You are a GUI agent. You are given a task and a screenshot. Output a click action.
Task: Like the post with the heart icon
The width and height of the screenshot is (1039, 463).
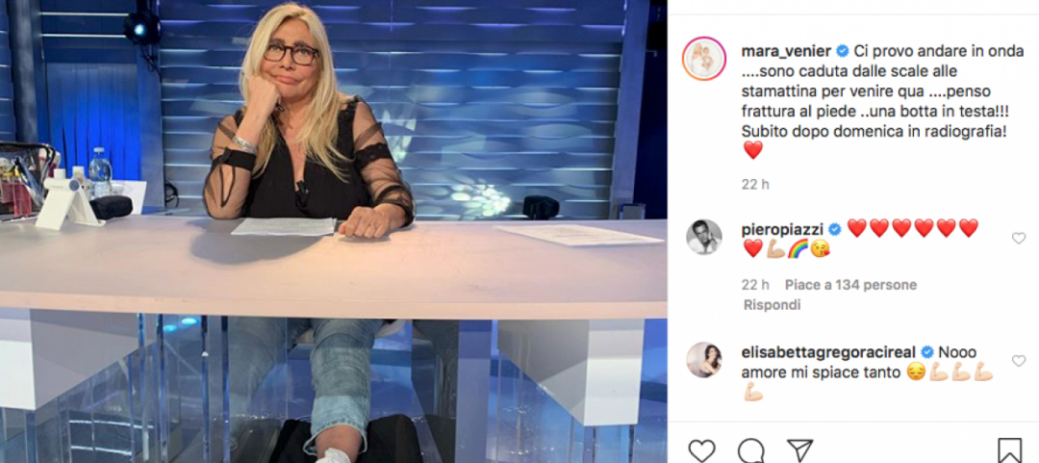(x=701, y=451)
